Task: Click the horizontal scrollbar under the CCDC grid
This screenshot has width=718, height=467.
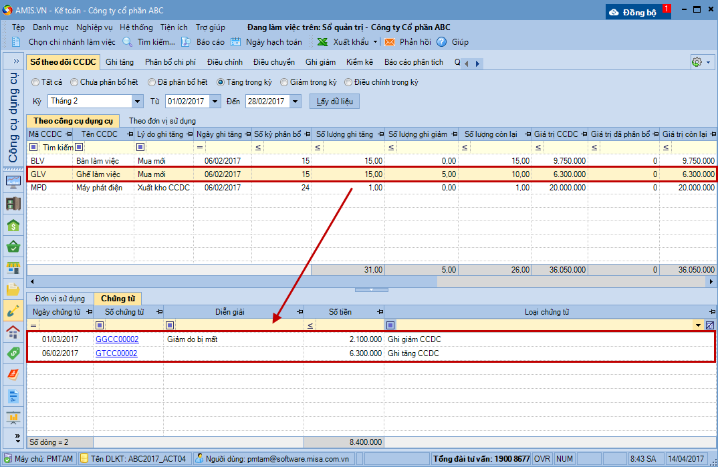Action: pos(234,281)
